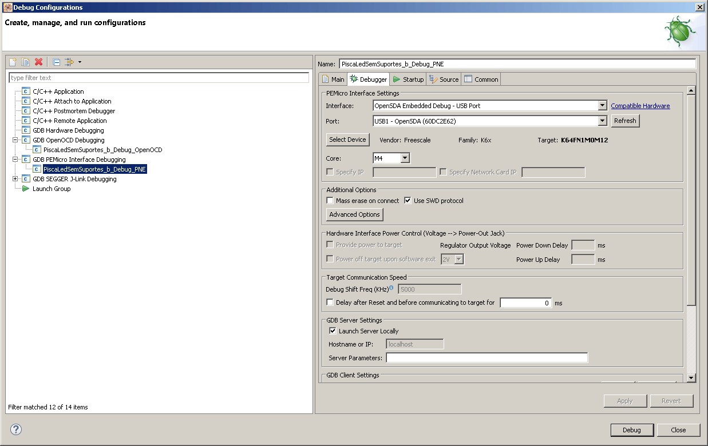Click the Collapse All icon
Viewport: 708px width, 446px height.
pos(56,62)
